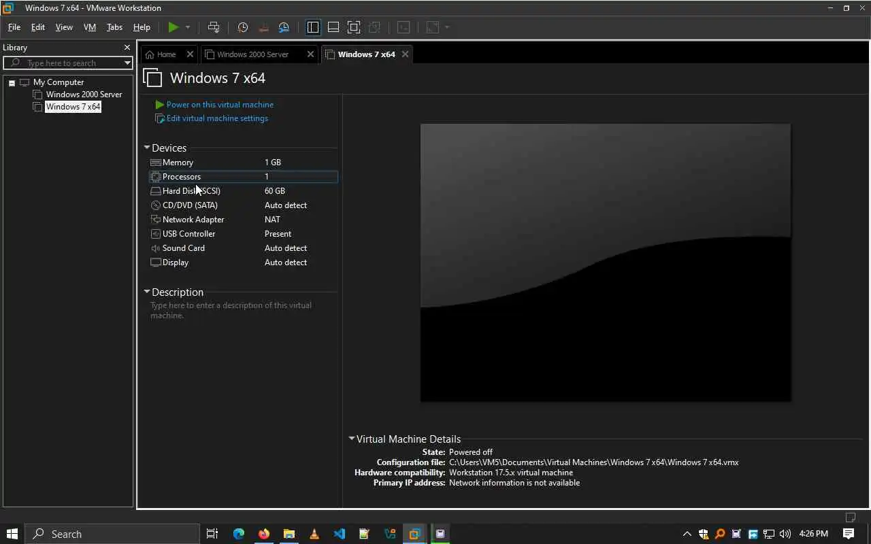Screen dimensions: 871x544
Task: Open Firefox from the taskbar
Action: [264, 534]
